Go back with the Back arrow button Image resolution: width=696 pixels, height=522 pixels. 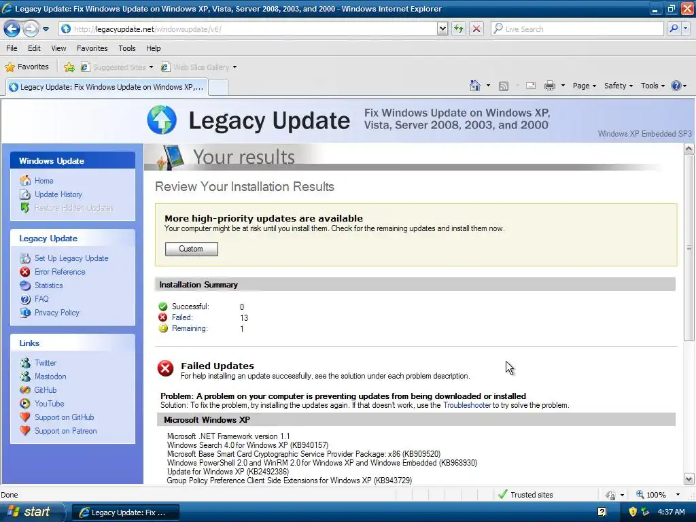[12, 29]
